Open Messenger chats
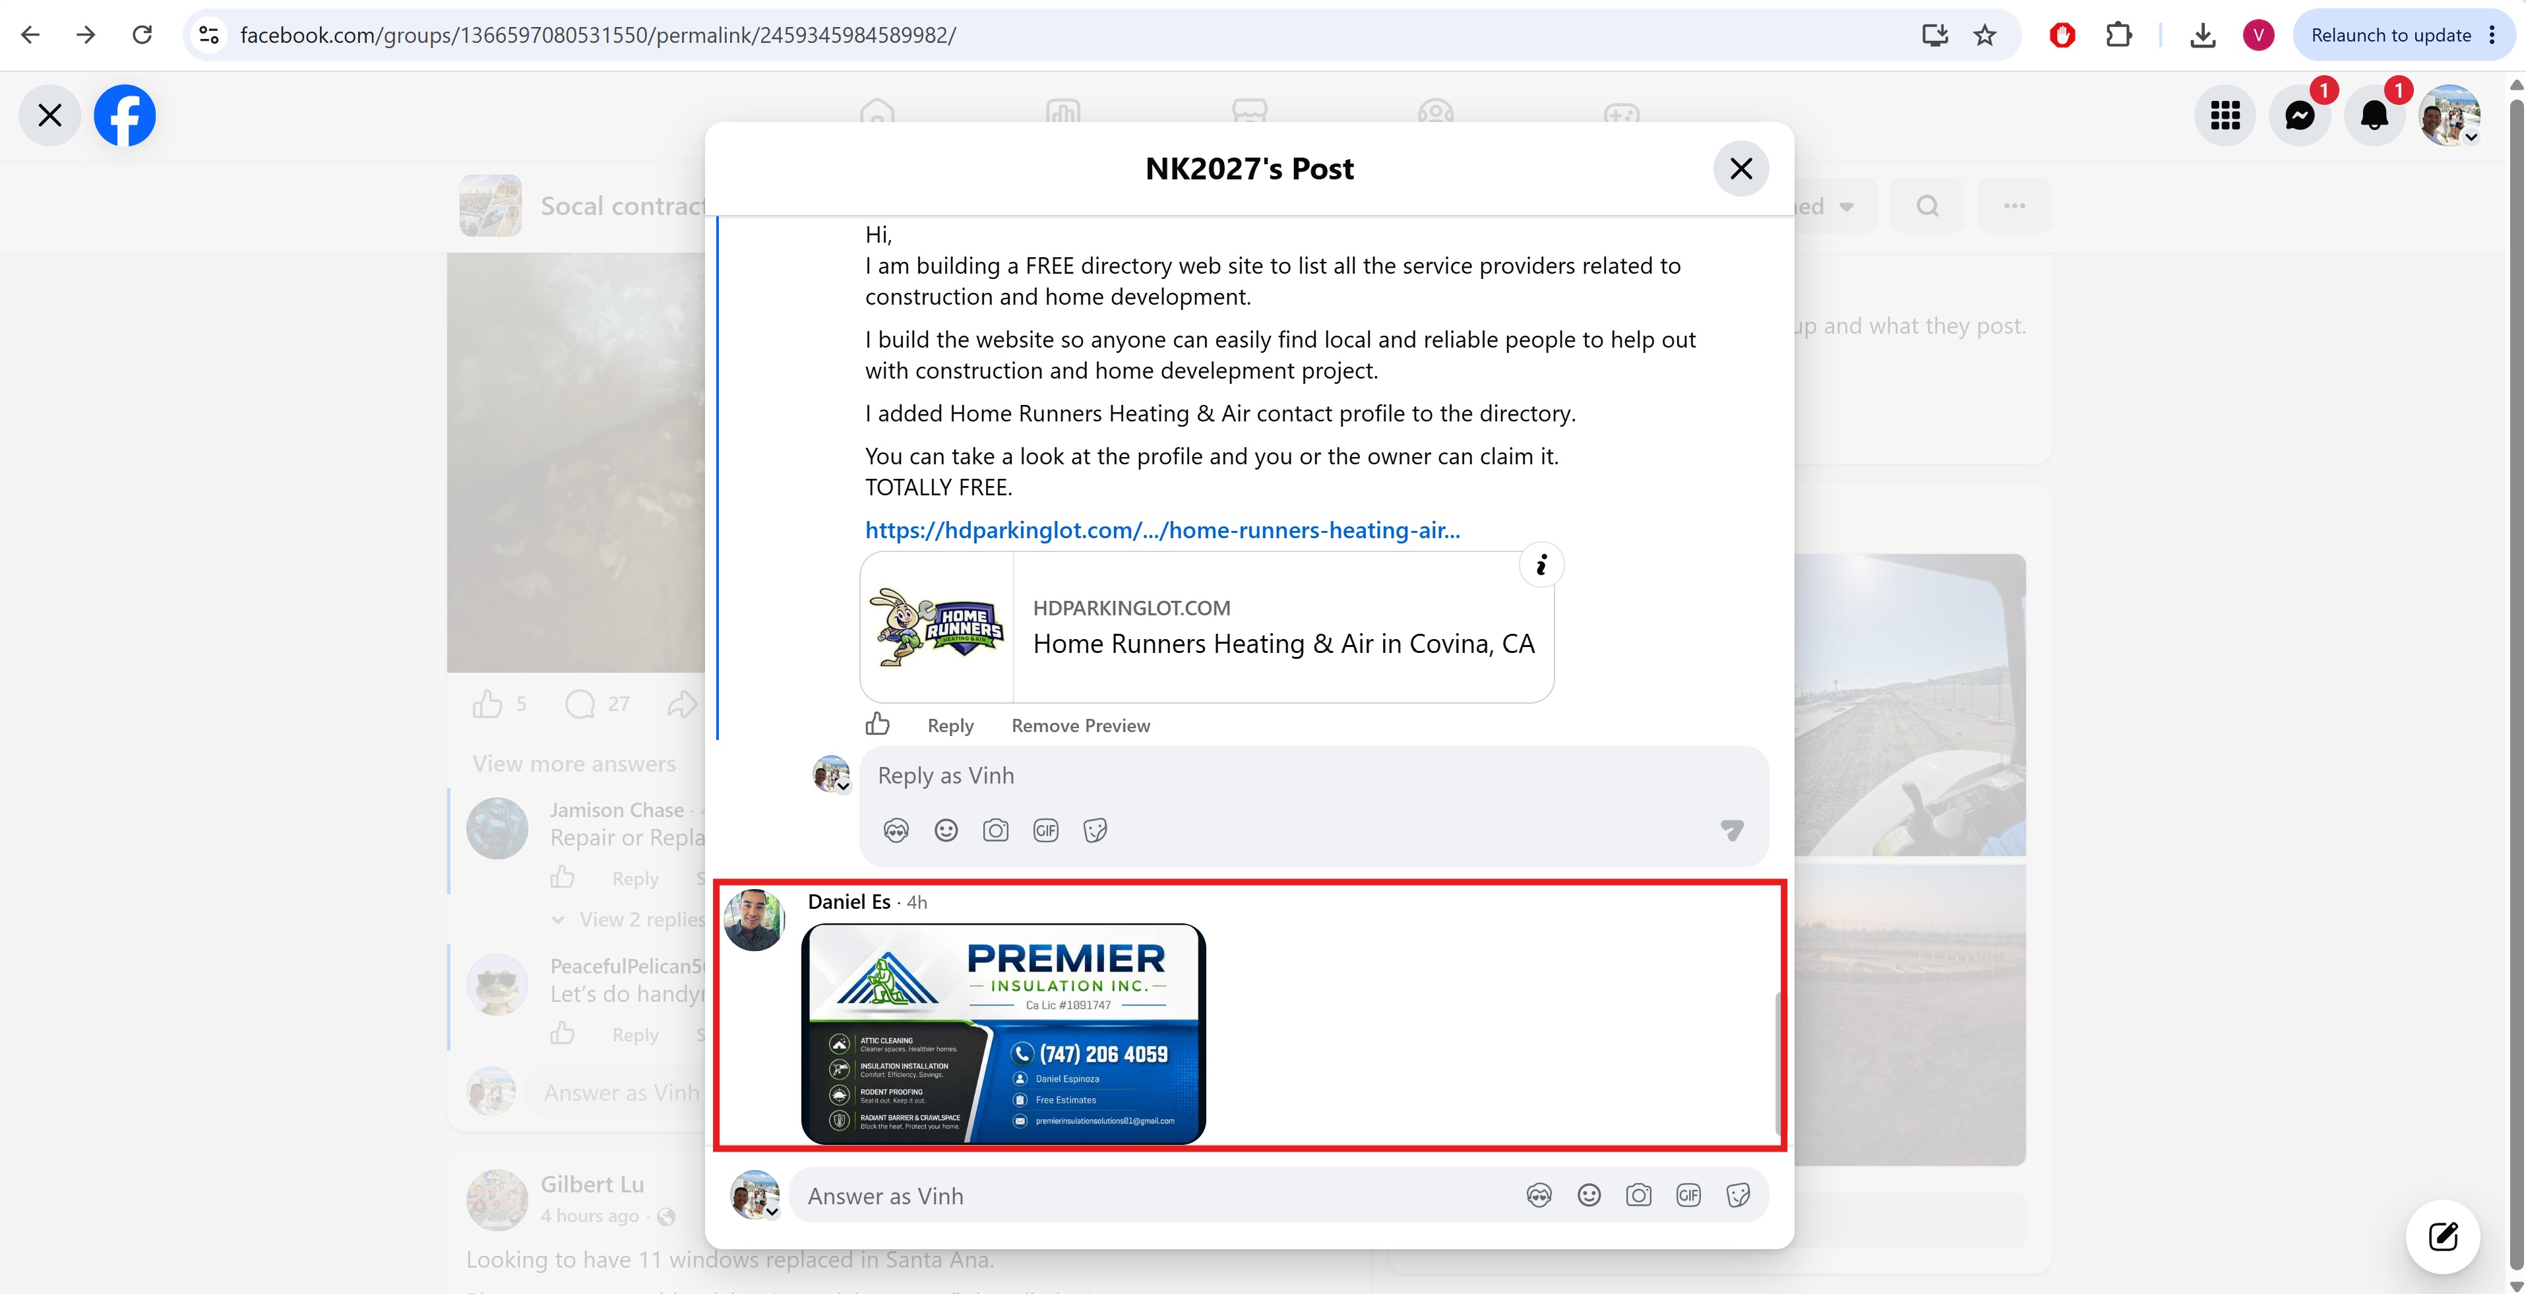This screenshot has width=2526, height=1294. [x=2300, y=115]
